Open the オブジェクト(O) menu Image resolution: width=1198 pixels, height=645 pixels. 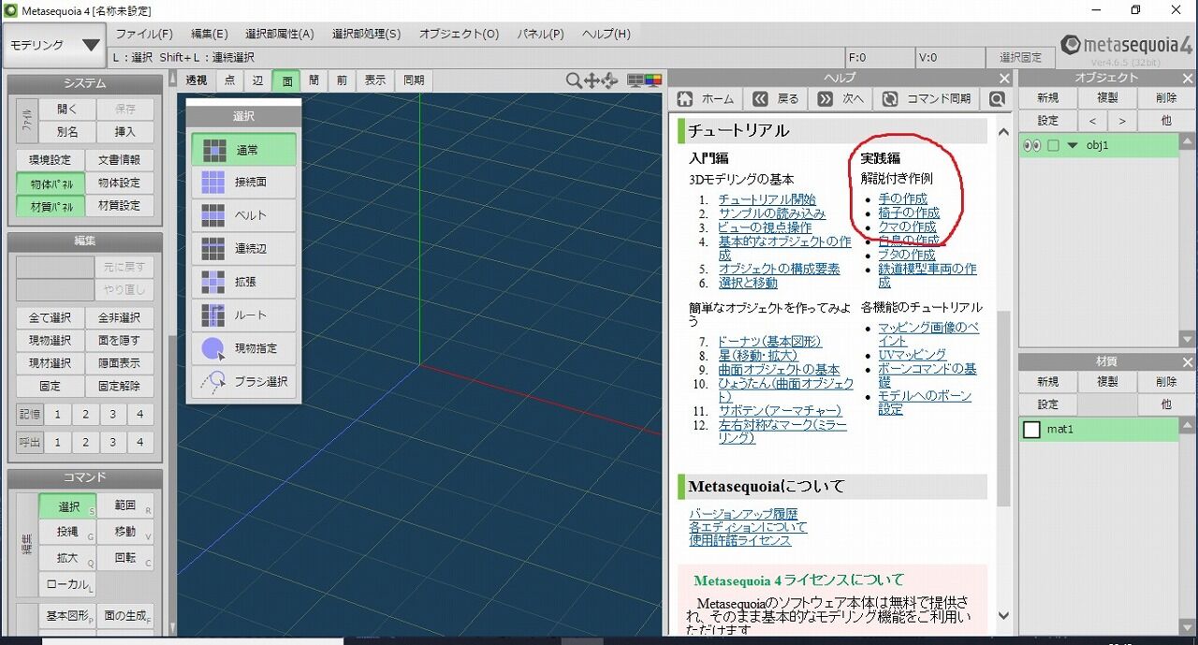point(459,34)
